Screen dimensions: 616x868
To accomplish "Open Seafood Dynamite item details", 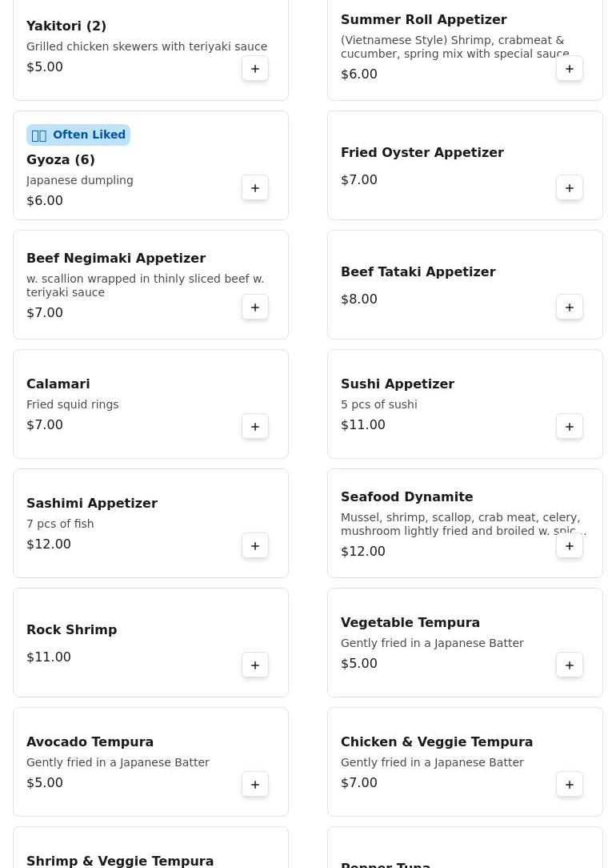I will (x=406, y=497).
